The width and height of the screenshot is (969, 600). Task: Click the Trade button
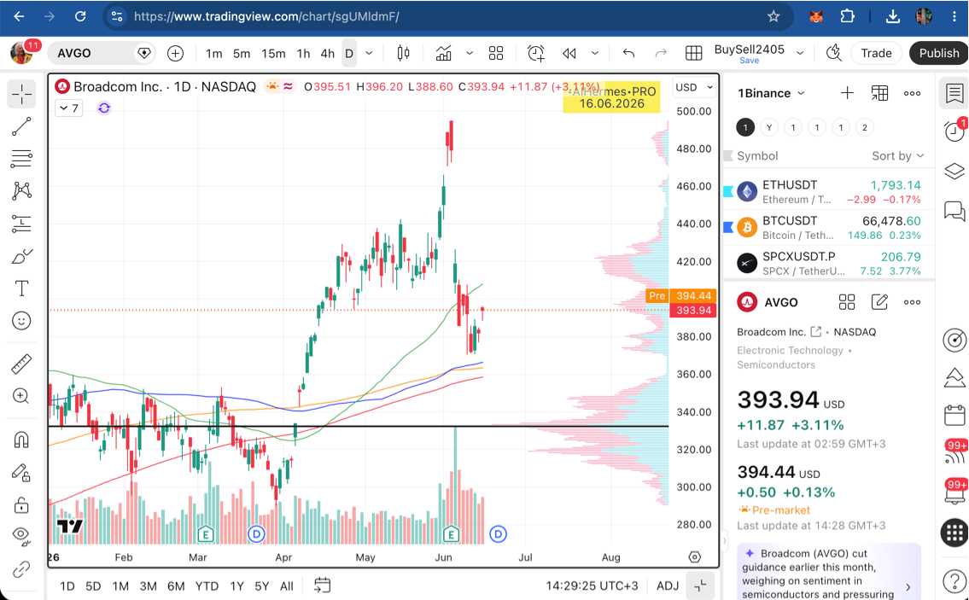pos(876,53)
